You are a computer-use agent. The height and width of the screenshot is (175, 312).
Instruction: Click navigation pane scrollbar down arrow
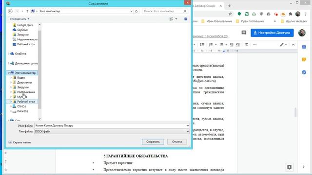click(x=39, y=119)
